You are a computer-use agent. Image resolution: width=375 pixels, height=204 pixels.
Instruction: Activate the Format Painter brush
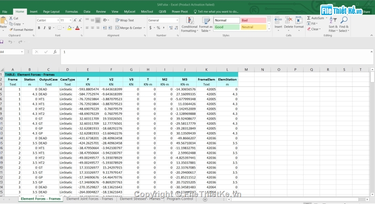(11, 30)
